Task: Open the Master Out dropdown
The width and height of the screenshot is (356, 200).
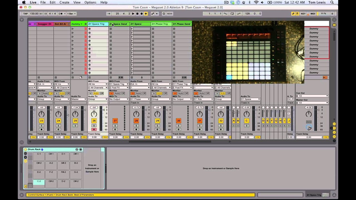Action: [312, 103]
